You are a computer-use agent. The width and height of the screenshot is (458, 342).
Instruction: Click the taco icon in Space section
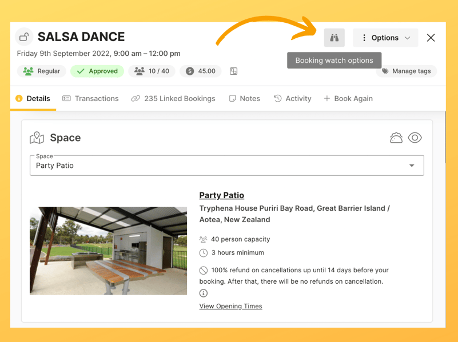pyautogui.click(x=396, y=138)
